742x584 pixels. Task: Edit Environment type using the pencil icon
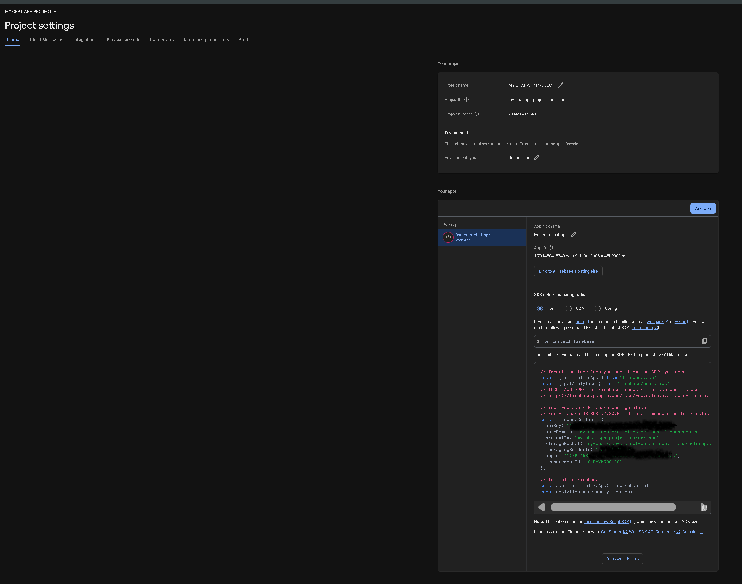point(536,157)
